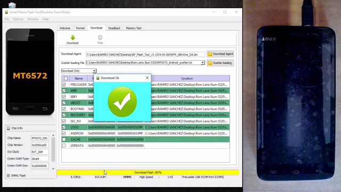Open the Options menu

[18, 19]
